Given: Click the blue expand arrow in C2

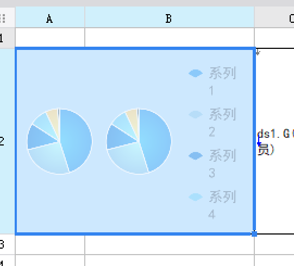Looking at the screenshot, I should point(259,140).
